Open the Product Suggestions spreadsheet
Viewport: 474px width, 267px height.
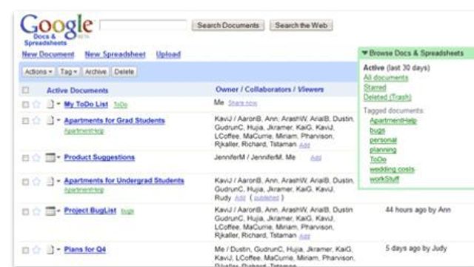click(99, 157)
